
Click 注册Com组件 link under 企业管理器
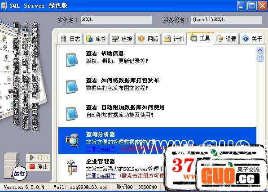click(x=101, y=175)
